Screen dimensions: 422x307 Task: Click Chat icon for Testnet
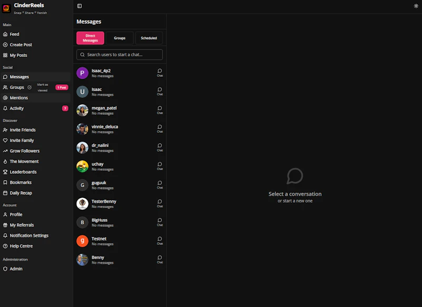click(160, 241)
